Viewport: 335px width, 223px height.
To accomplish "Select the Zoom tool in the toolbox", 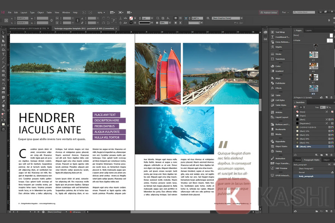I will click(x=3, y=110).
